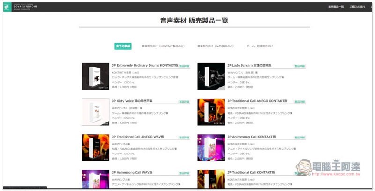Image resolution: width=375 pixels, height=191 pixels.
Task: Open JP Traditional Call ANEGO KONTAKT thumbnail
Action: [211, 112]
